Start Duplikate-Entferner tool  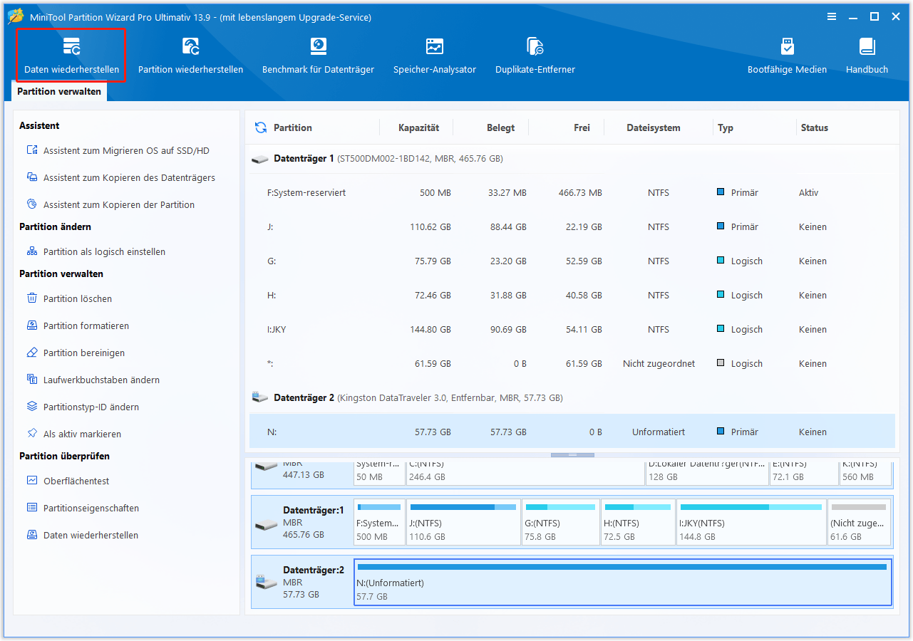(535, 56)
